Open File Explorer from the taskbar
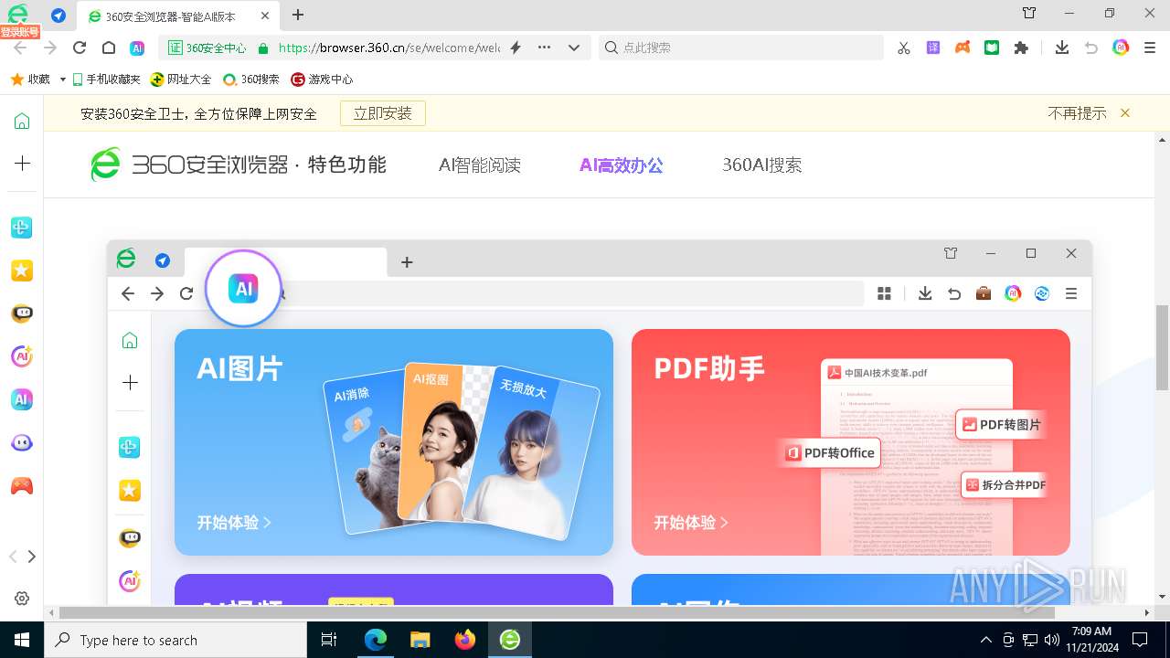This screenshot has height=658, width=1170. [420, 640]
